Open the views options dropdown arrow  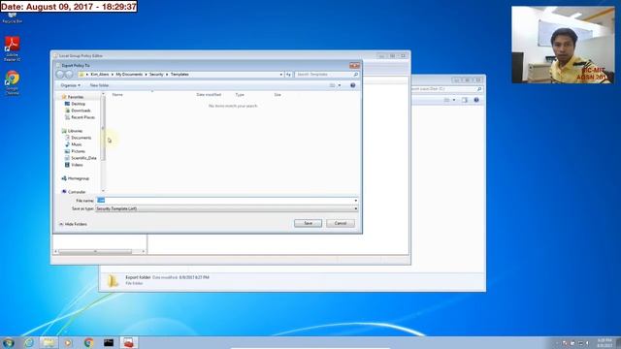340,85
